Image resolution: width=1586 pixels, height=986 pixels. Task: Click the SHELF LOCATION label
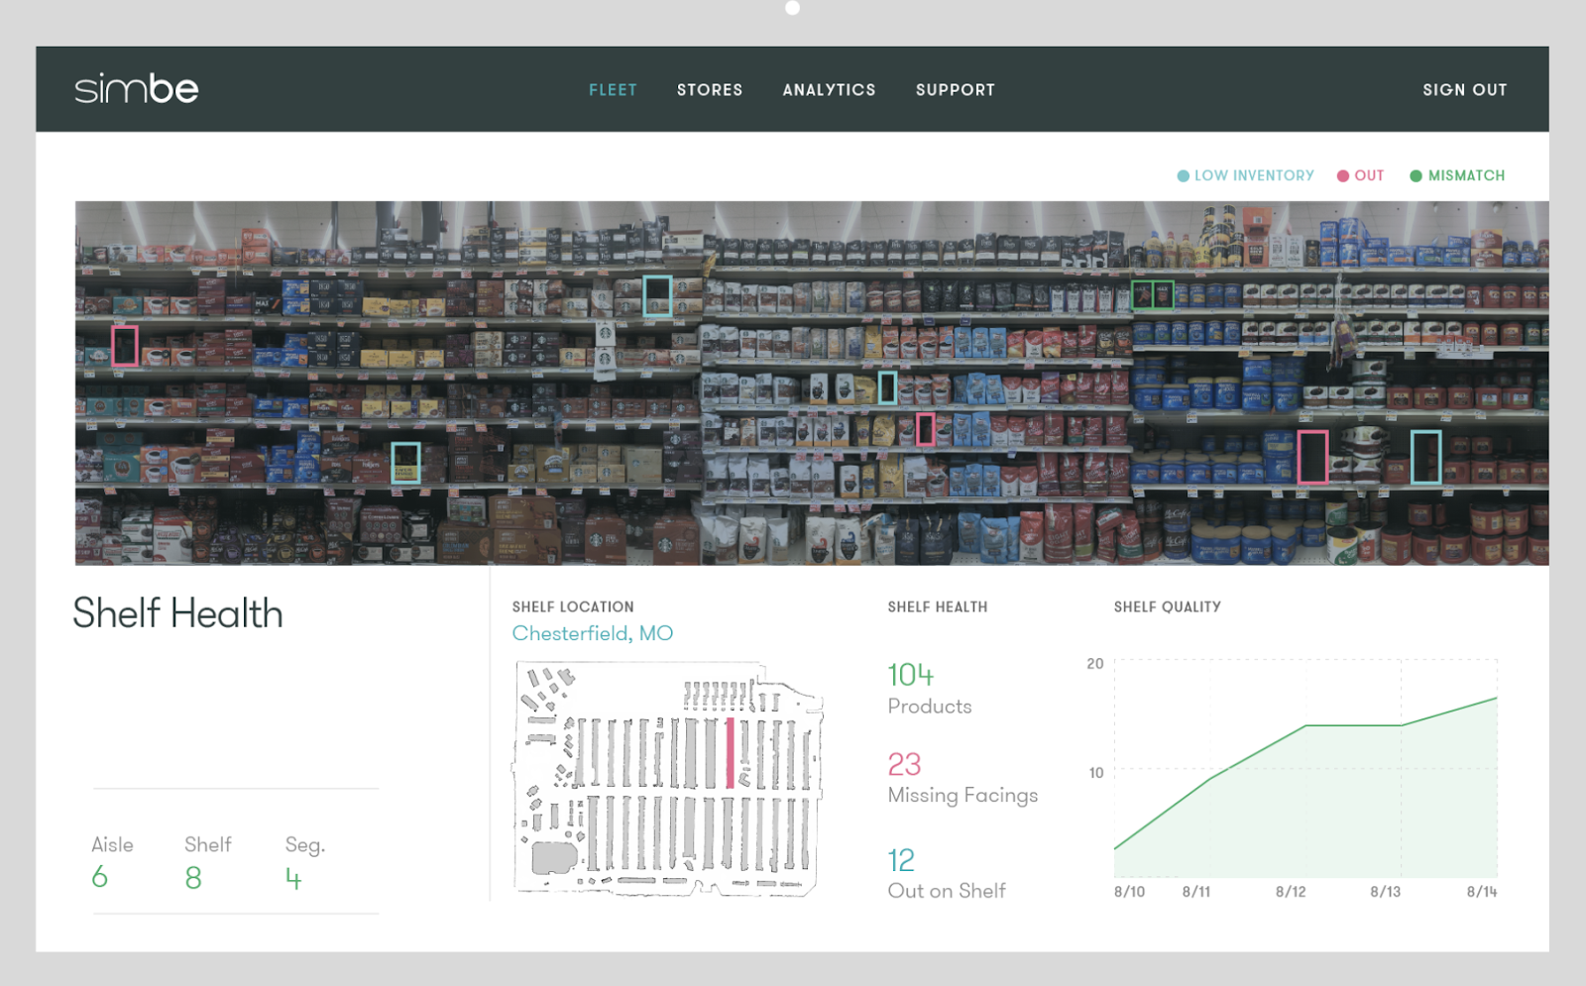[x=573, y=607]
